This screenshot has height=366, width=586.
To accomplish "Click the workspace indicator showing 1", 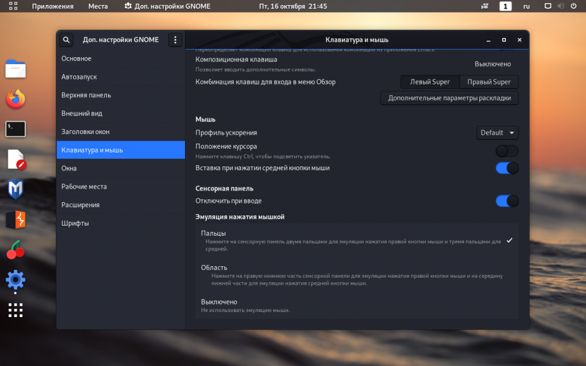I will (505, 6).
